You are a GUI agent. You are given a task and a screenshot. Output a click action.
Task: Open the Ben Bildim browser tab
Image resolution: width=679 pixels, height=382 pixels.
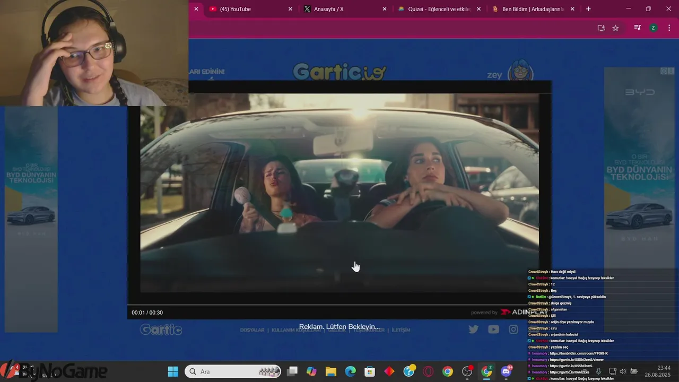pyautogui.click(x=533, y=9)
